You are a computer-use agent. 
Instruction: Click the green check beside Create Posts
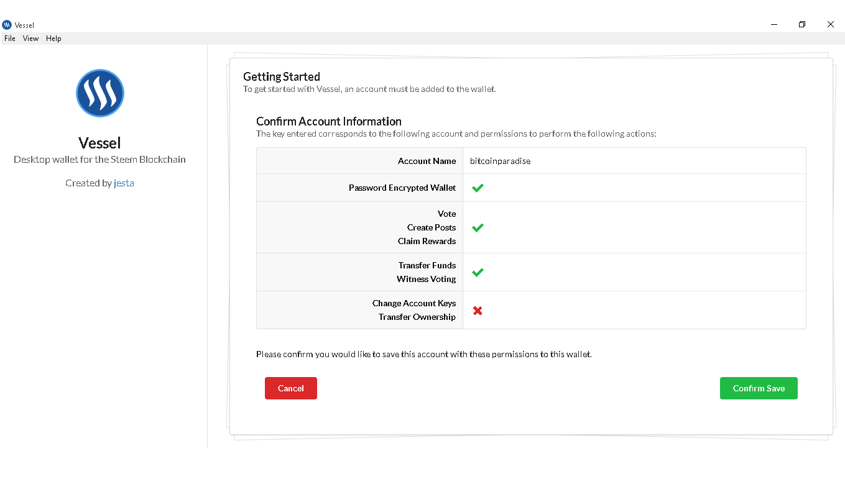tap(478, 227)
